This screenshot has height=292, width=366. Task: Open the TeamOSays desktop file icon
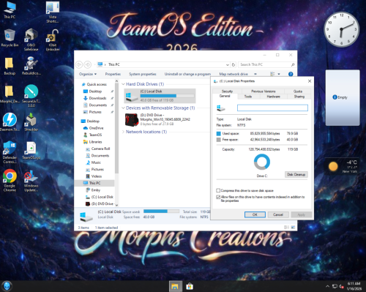[x=31, y=151]
